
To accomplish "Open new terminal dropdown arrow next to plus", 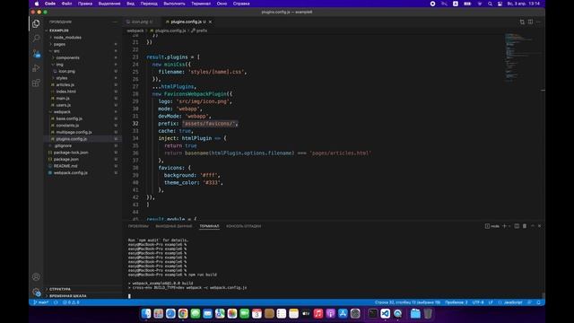I will click(x=509, y=226).
